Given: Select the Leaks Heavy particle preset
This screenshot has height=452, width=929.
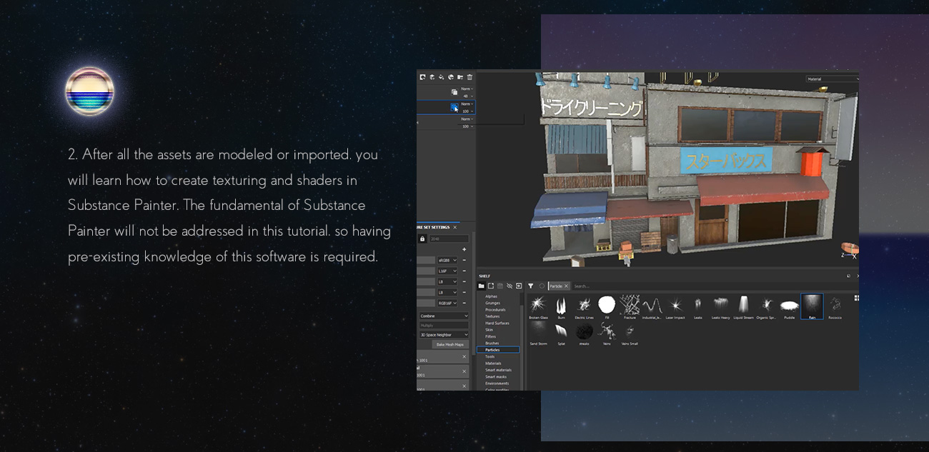Looking at the screenshot, I should 720,307.
